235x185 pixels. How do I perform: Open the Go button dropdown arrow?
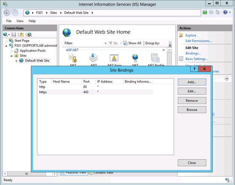tap(121, 43)
